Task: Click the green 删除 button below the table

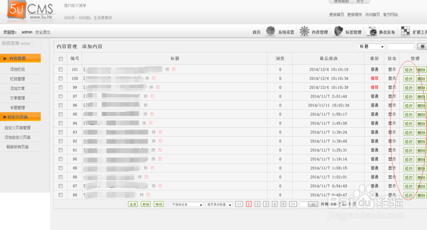Action: (x=146, y=204)
